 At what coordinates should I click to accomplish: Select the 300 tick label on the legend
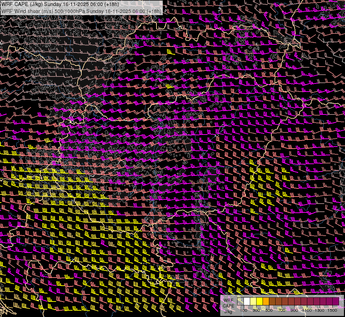(256, 310)
